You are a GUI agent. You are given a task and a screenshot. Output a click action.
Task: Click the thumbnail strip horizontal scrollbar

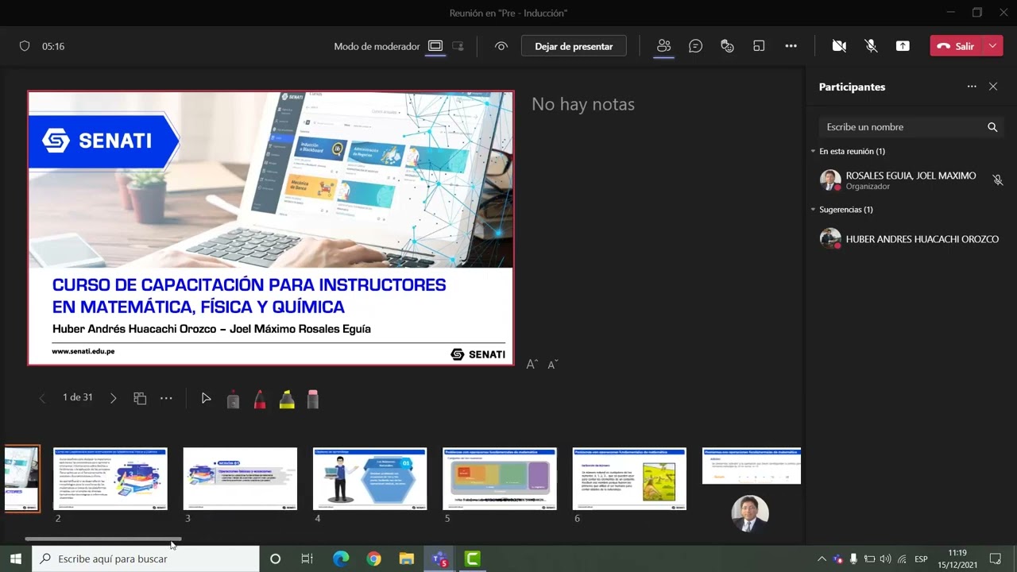pos(102,539)
